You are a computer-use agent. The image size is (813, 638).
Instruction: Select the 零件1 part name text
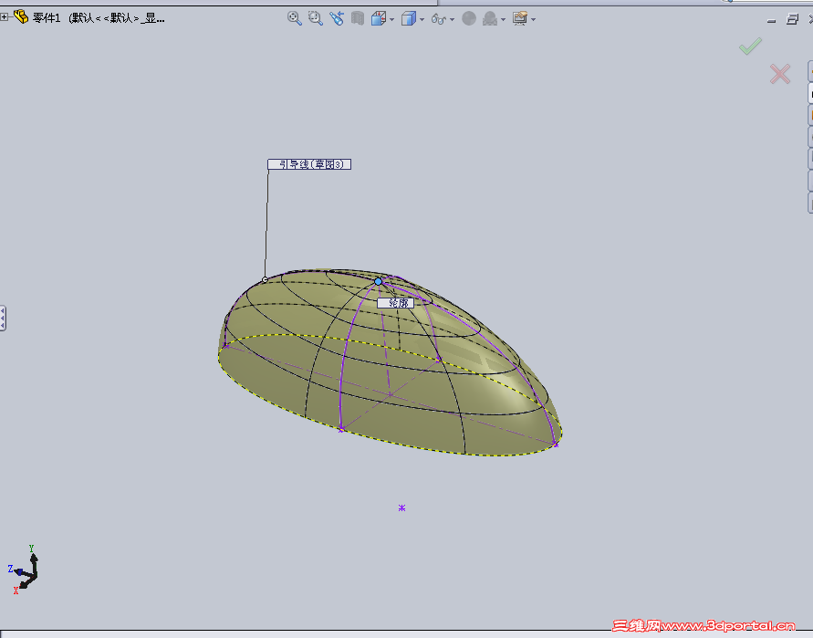(x=47, y=18)
